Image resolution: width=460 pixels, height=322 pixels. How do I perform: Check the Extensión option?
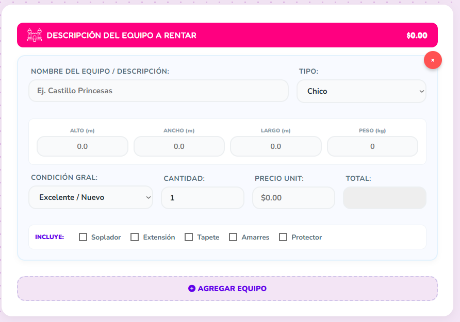tap(135, 237)
